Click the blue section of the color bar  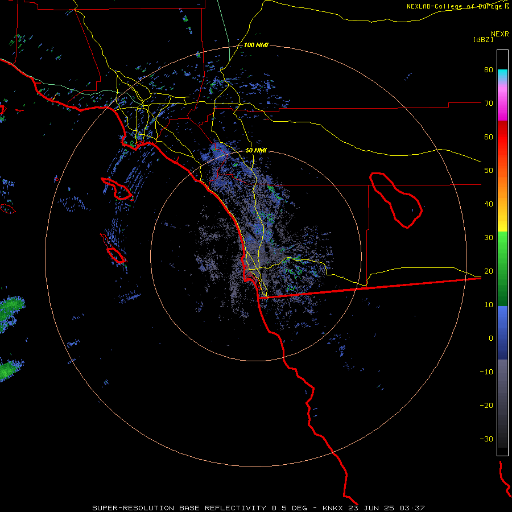502,332
